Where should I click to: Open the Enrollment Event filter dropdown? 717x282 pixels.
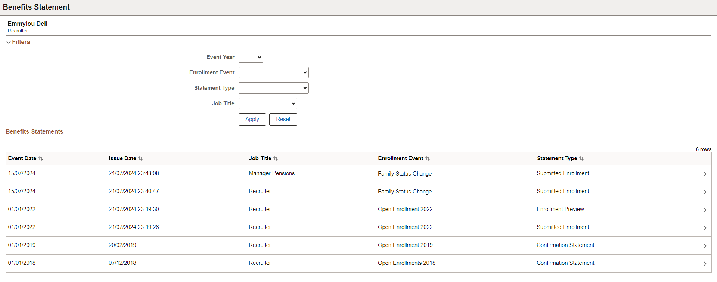274,72
